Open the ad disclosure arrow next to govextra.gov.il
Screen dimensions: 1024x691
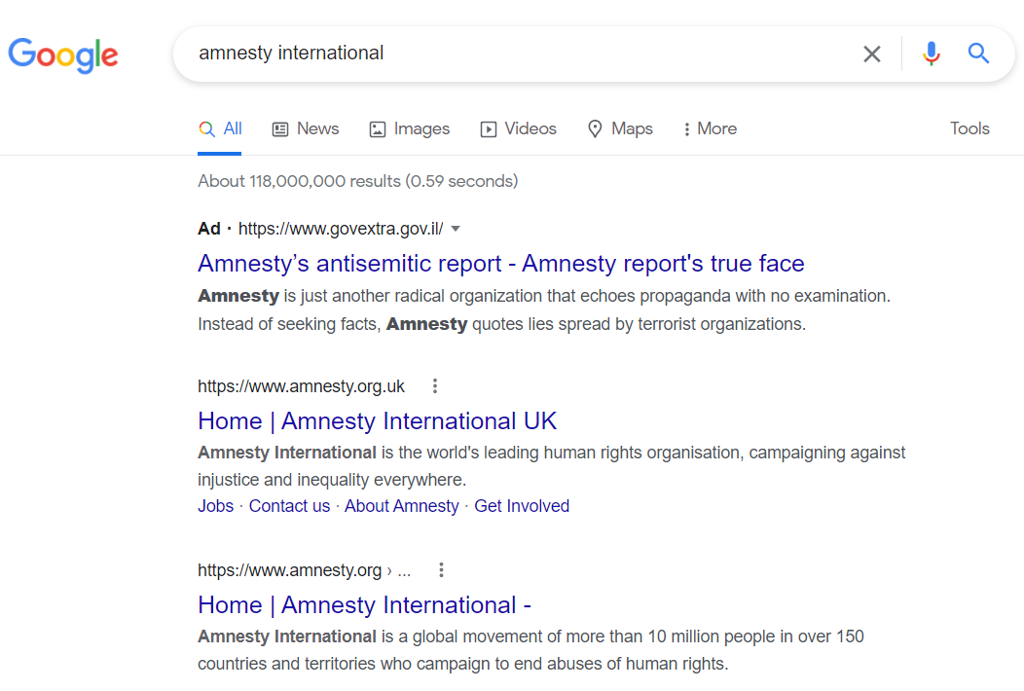coord(457,228)
